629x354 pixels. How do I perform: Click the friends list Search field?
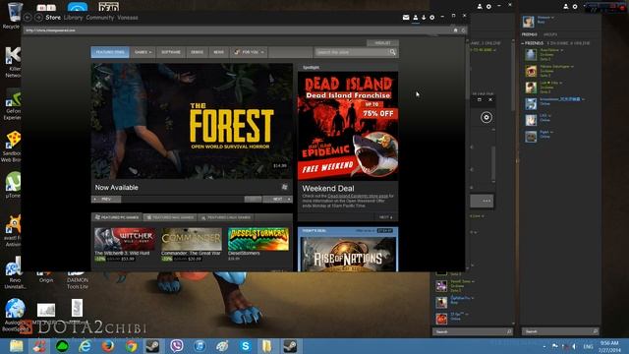(560, 331)
